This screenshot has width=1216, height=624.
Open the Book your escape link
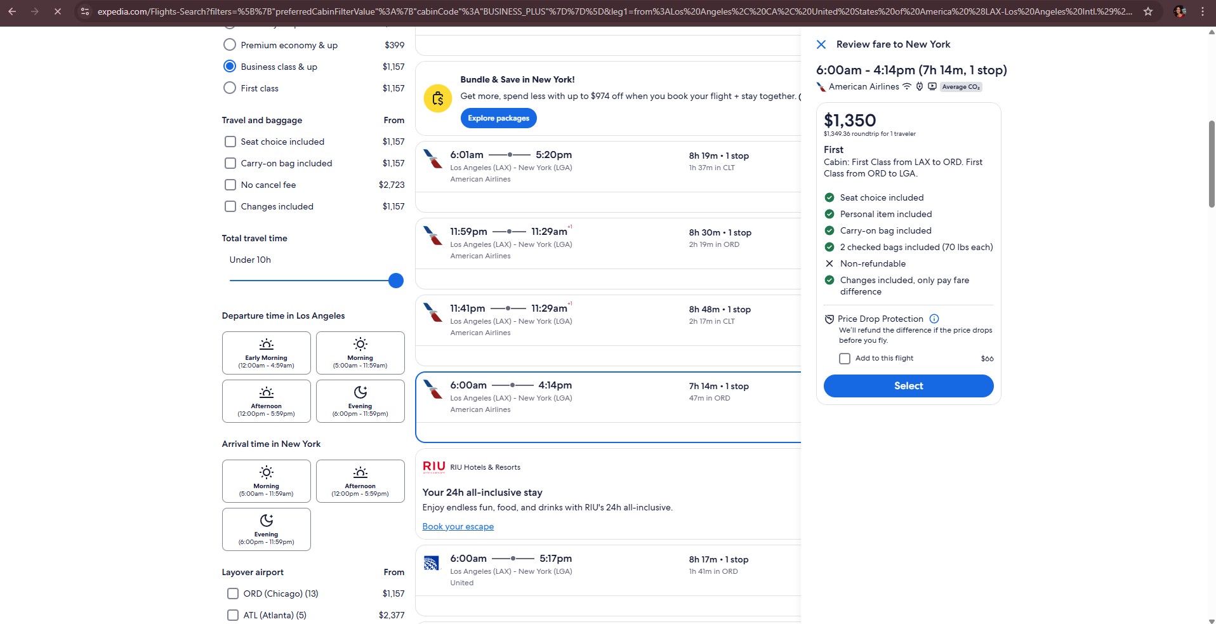458,526
